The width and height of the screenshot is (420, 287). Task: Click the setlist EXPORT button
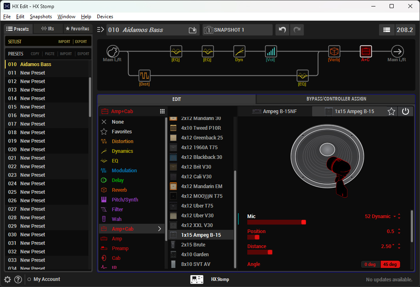[x=81, y=42]
